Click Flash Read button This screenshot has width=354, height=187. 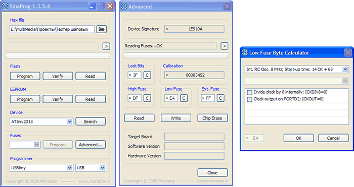click(x=91, y=76)
